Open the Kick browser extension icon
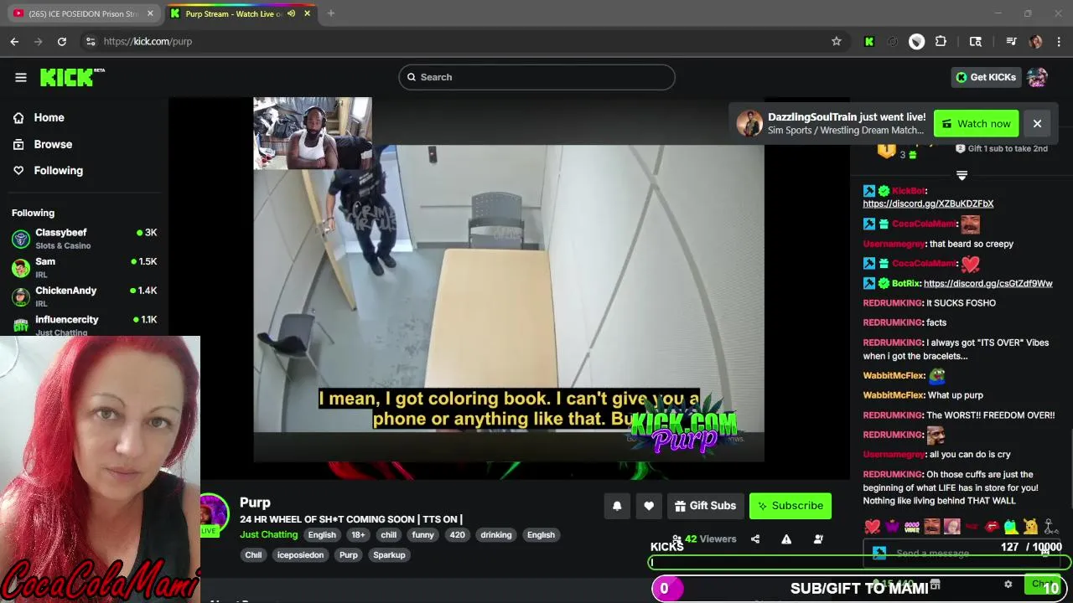1073x603 pixels. coord(869,41)
